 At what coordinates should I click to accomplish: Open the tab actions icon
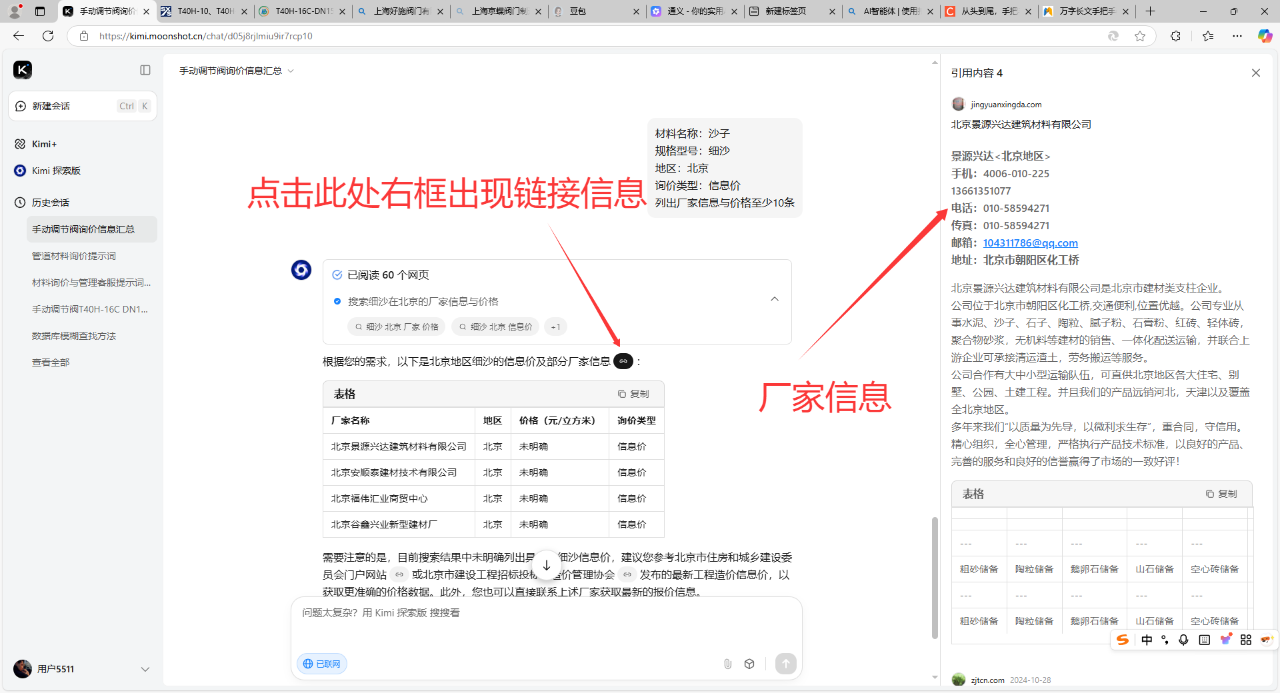(x=40, y=11)
